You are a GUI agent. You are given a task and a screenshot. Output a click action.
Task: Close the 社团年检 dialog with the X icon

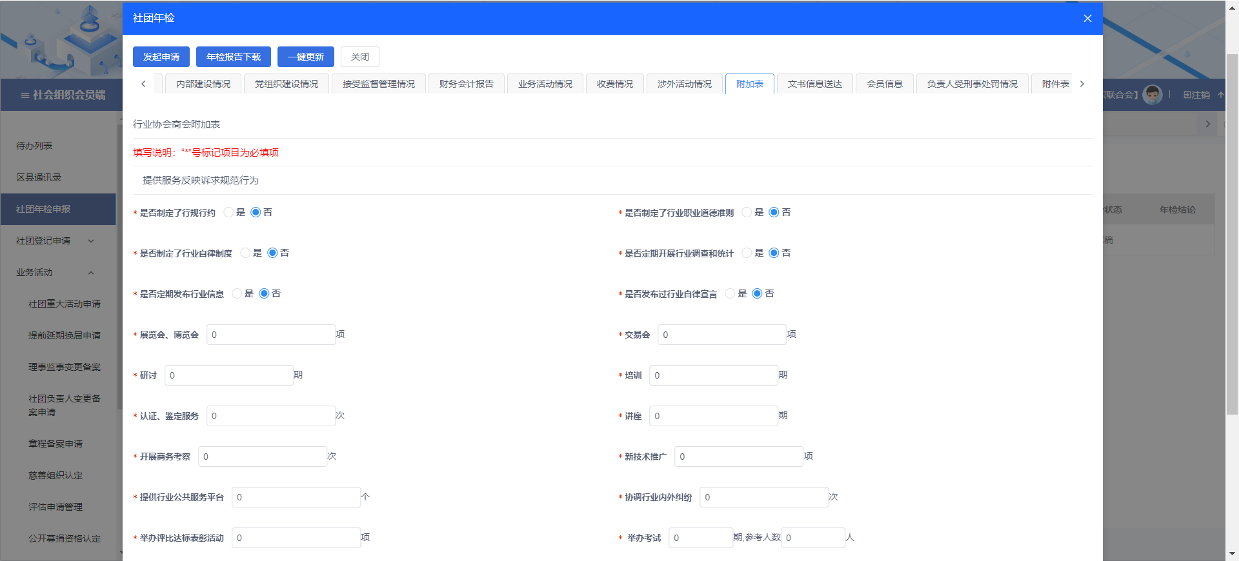point(1087,18)
